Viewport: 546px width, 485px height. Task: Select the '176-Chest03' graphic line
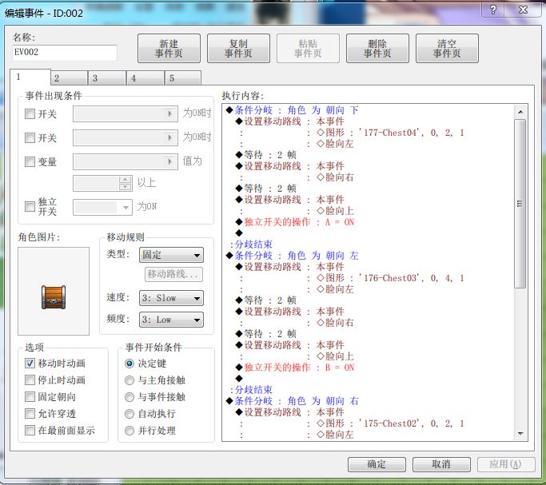391,278
